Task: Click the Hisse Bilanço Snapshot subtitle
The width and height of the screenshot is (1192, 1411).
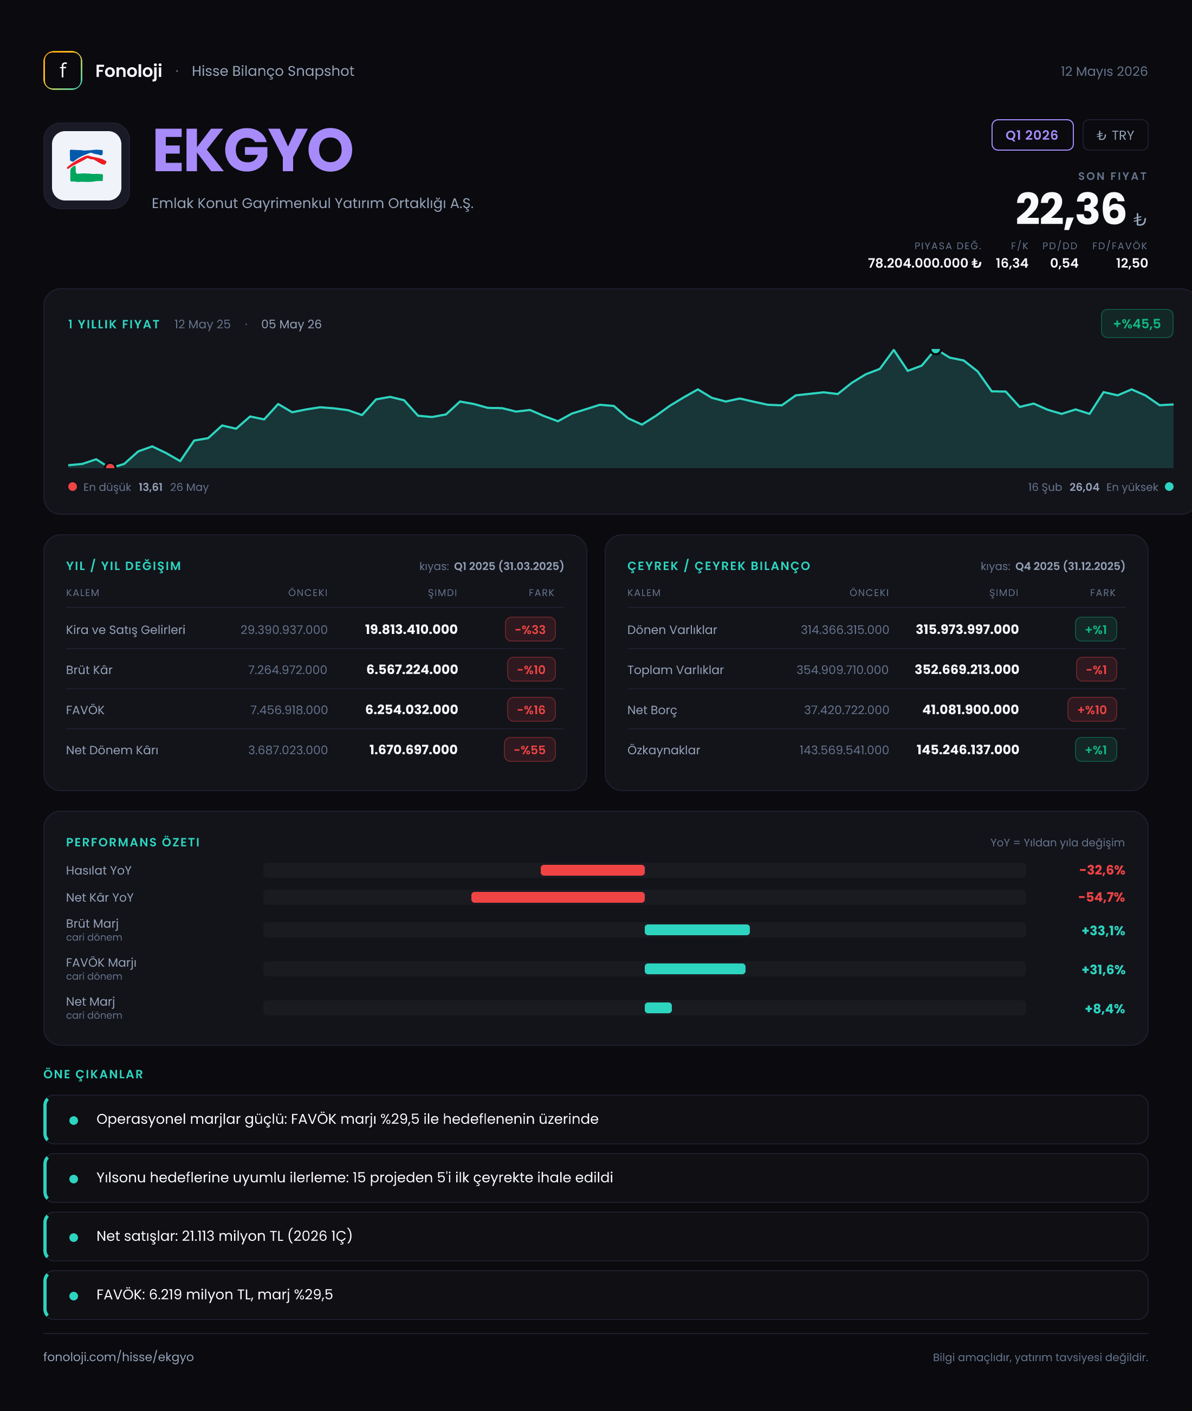Action: coord(273,71)
